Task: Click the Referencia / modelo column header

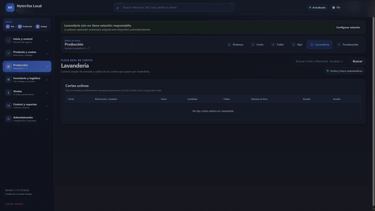Action: tap(106, 99)
